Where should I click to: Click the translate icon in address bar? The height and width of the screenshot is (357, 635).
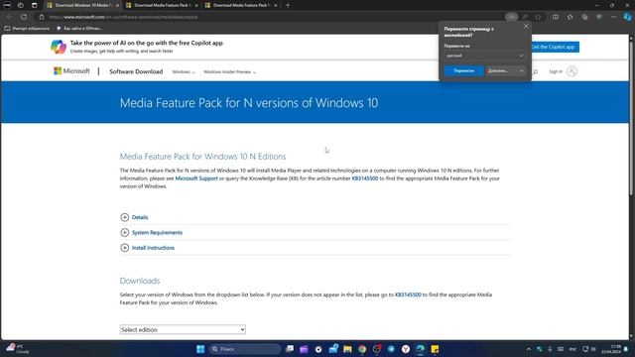coord(512,17)
